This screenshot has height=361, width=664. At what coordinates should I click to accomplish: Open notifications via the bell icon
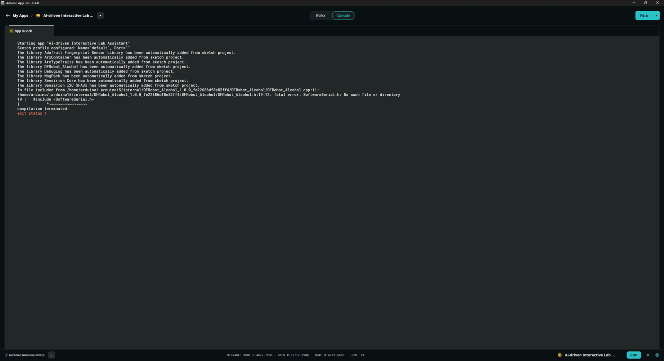[648, 355]
